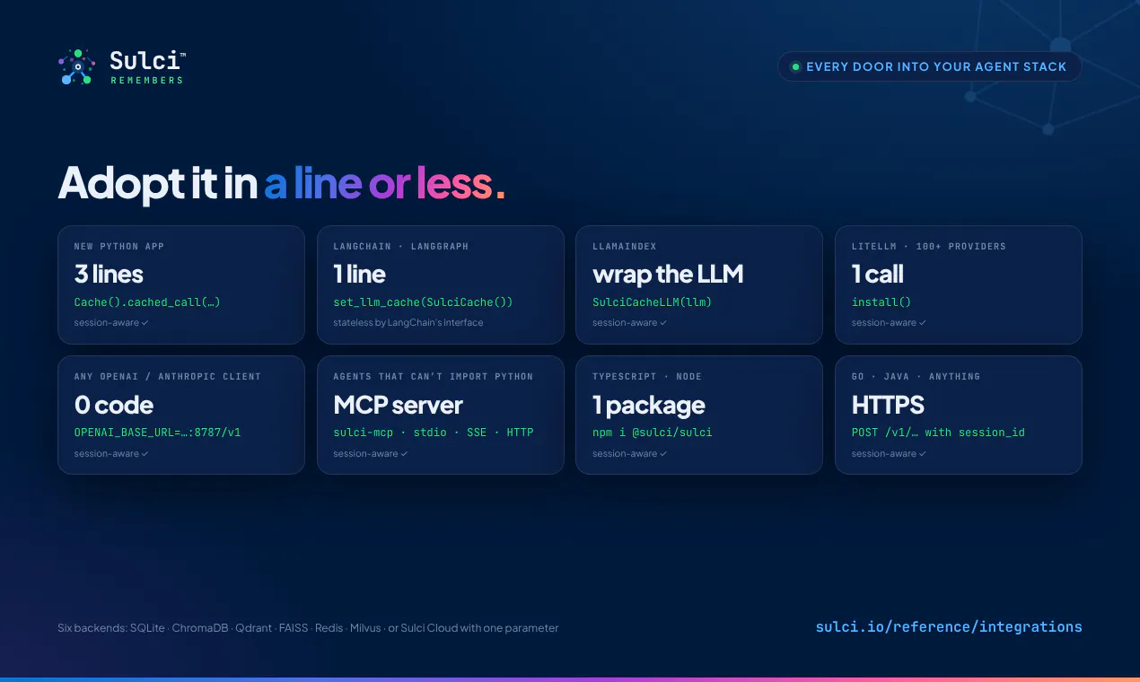The image size is (1140, 682).
Task: Click the "NEW PYTHON APP" card label
Action: pos(119,246)
